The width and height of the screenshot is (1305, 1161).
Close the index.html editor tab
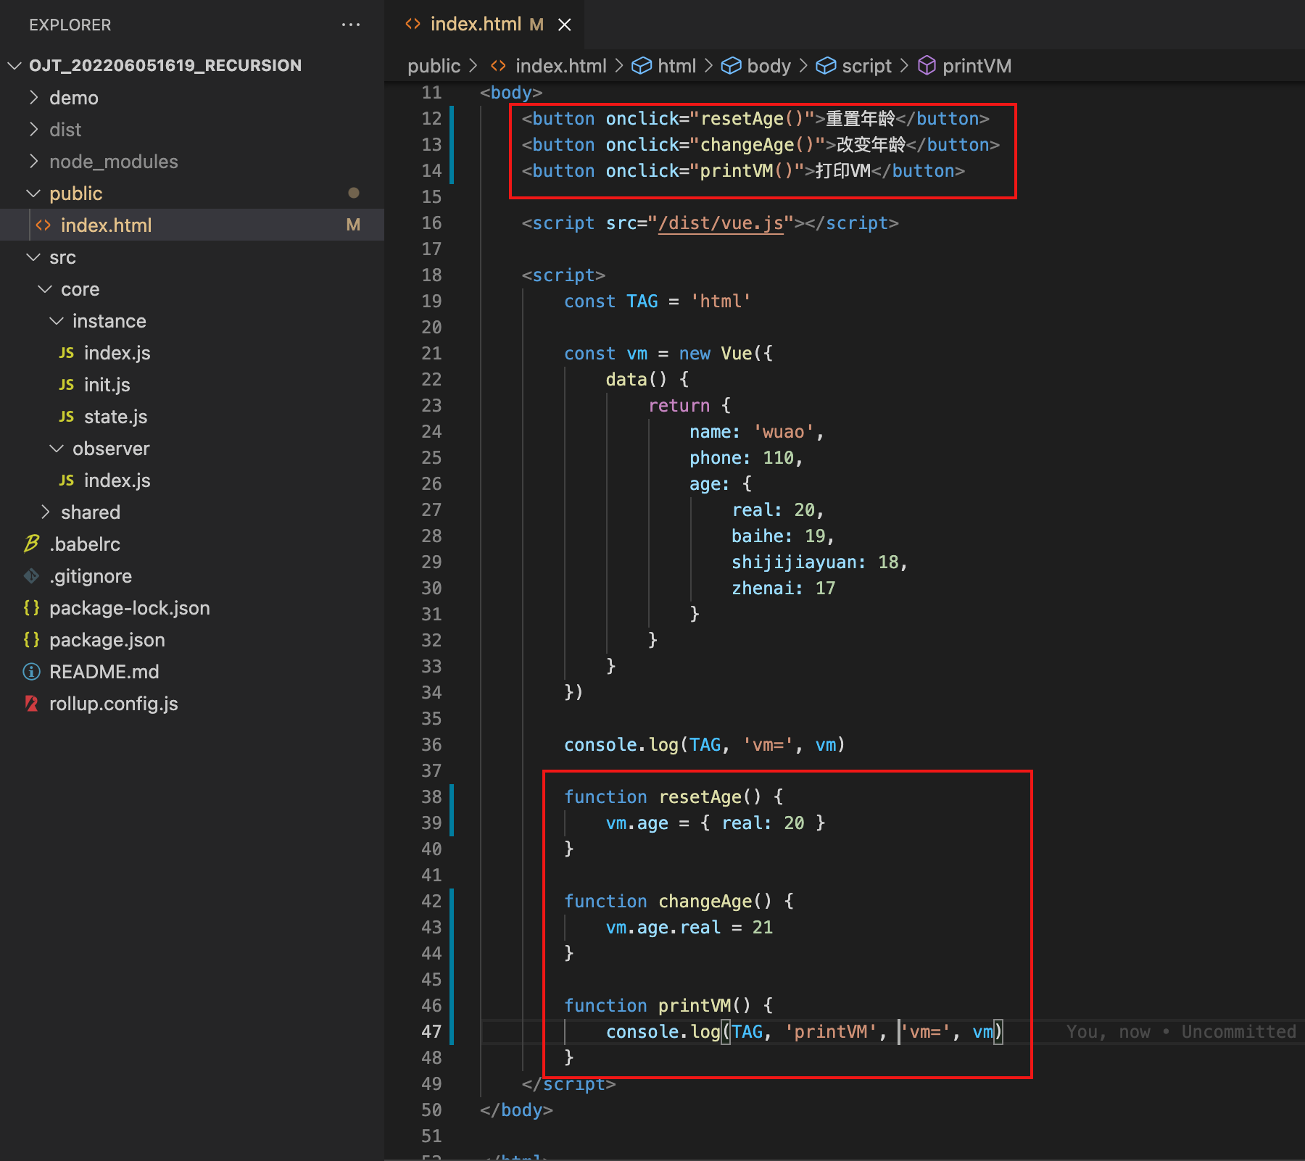click(x=565, y=25)
